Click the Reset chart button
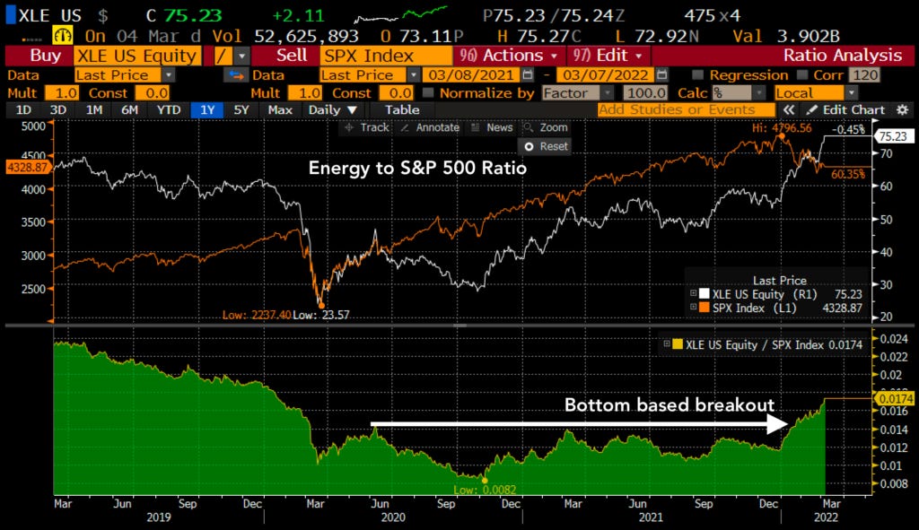919x530 pixels. [547, 146]
